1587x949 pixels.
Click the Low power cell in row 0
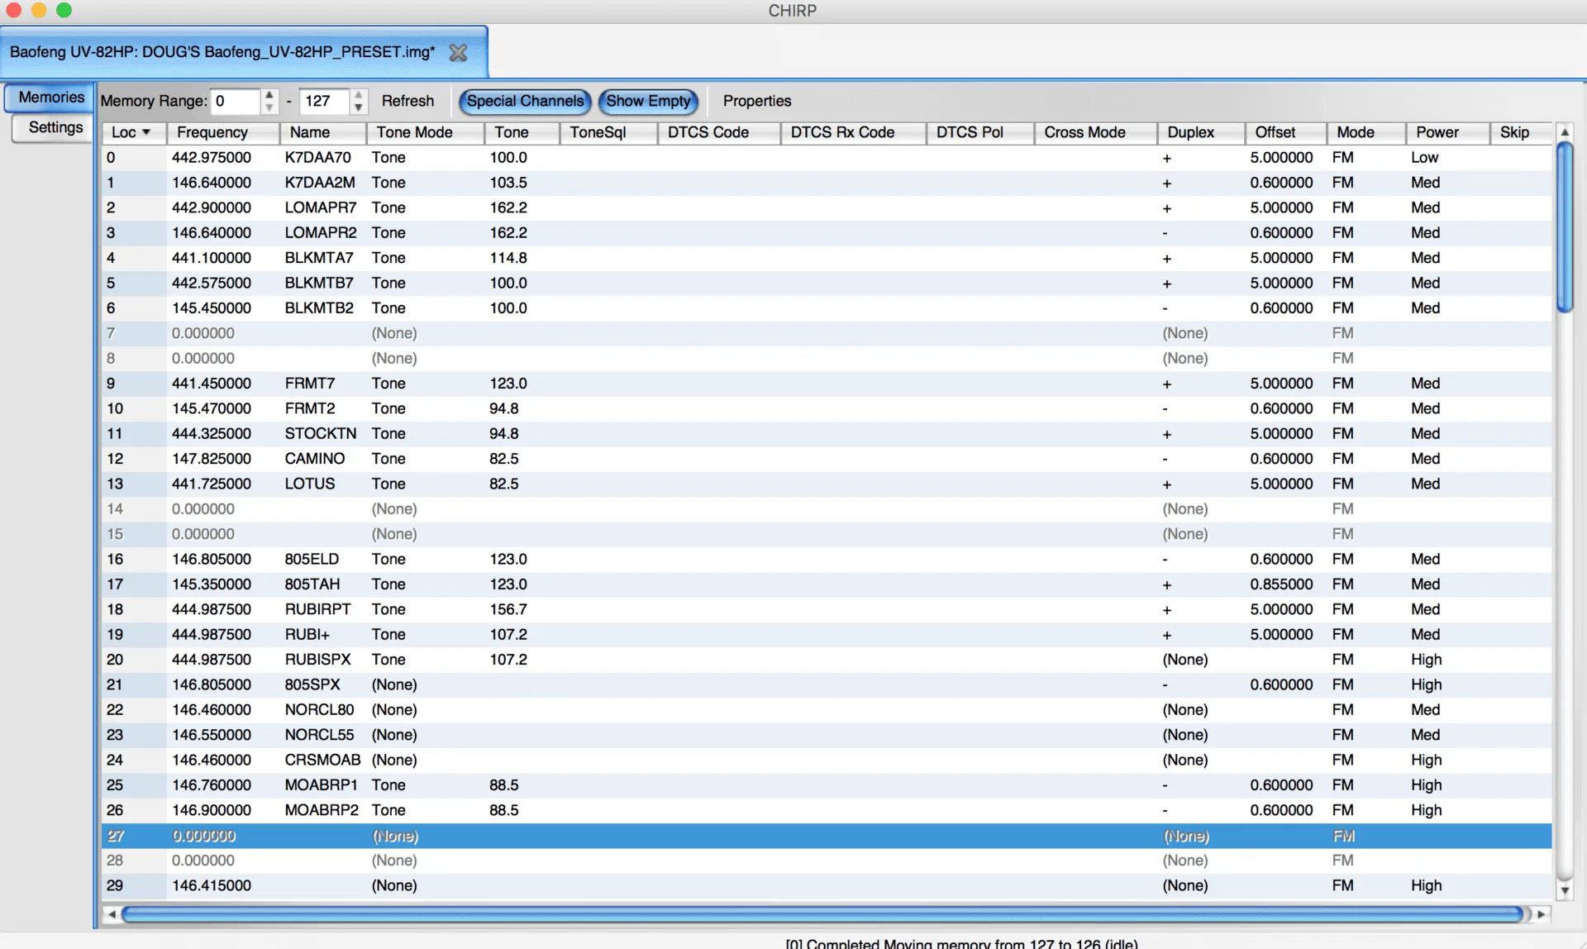tap(1424, 157)
